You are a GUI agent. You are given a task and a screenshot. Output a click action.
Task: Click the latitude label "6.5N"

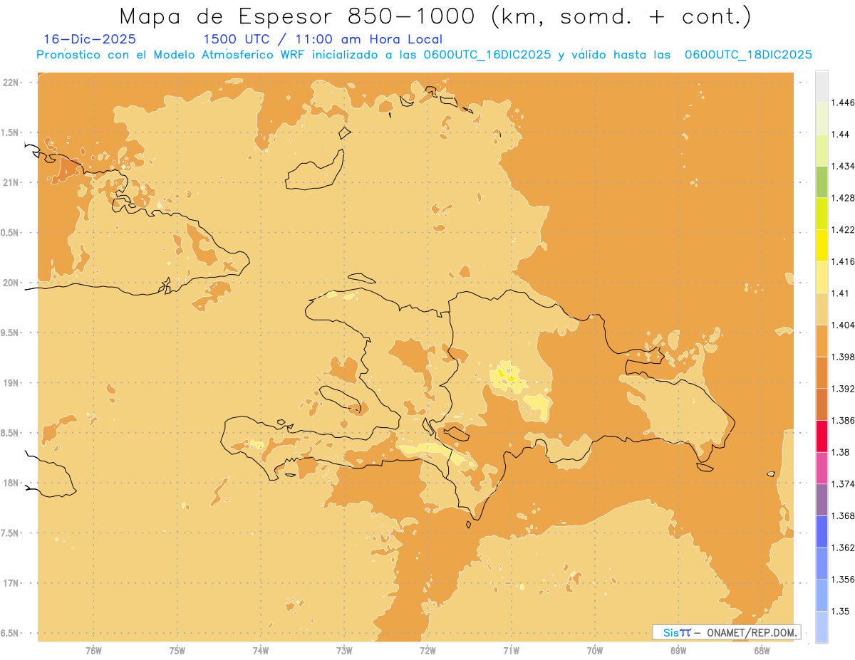click(x=11, y=633)
